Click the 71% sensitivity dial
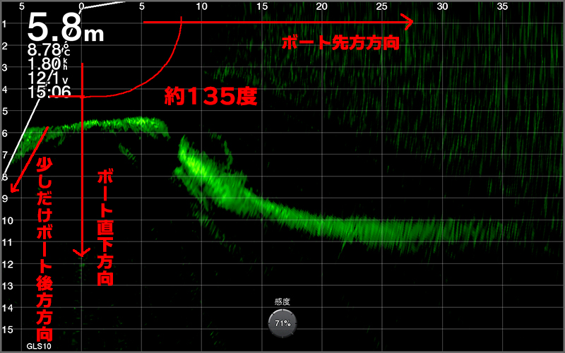This screenshot has height=353, width=565. pos(282,323)
